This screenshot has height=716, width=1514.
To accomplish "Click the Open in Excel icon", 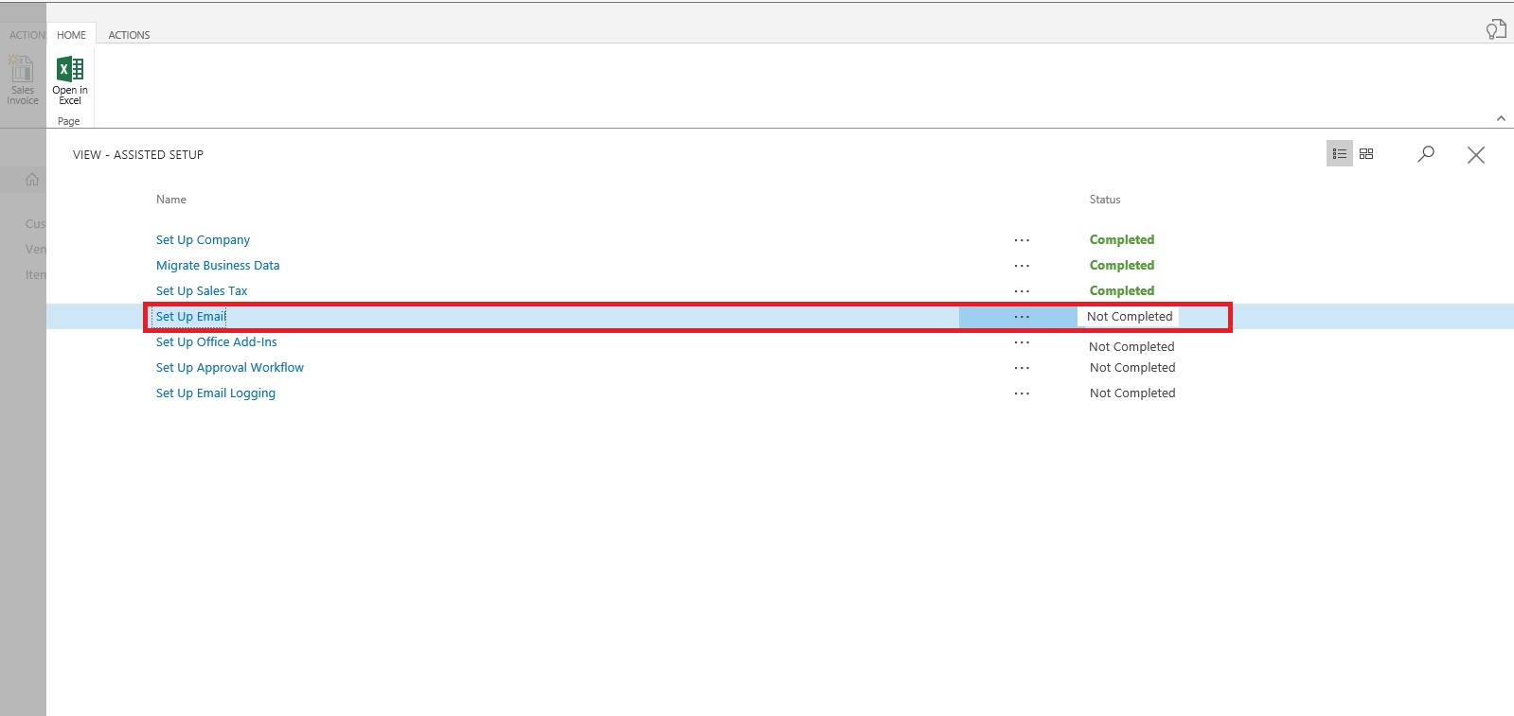I will click(70, 71).
